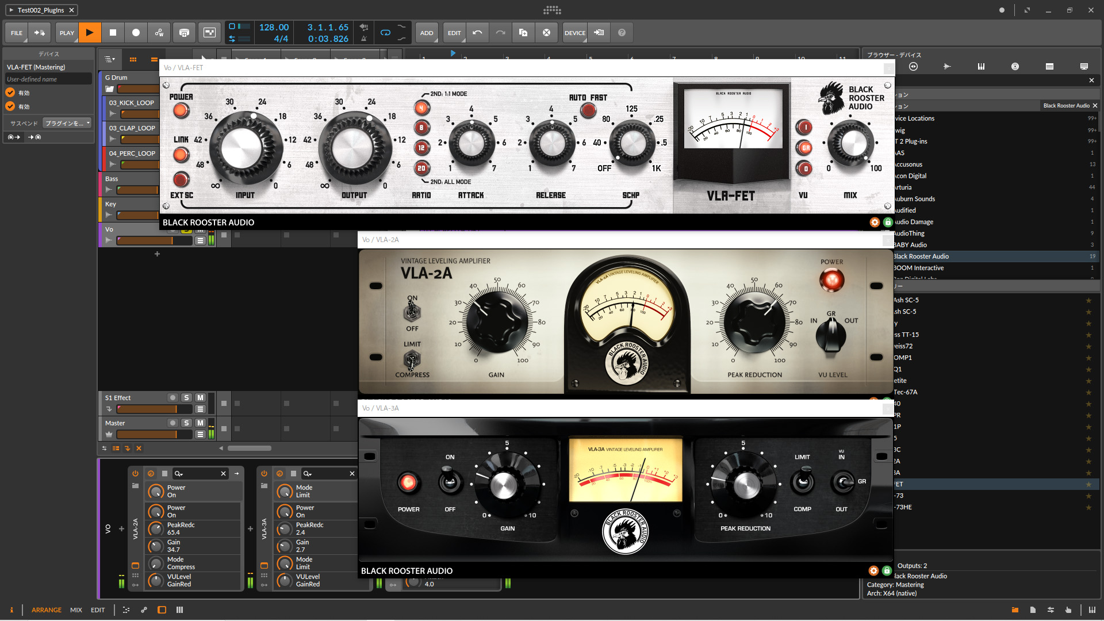
Task: Add a new track with plus button
Action: (157, 254)
